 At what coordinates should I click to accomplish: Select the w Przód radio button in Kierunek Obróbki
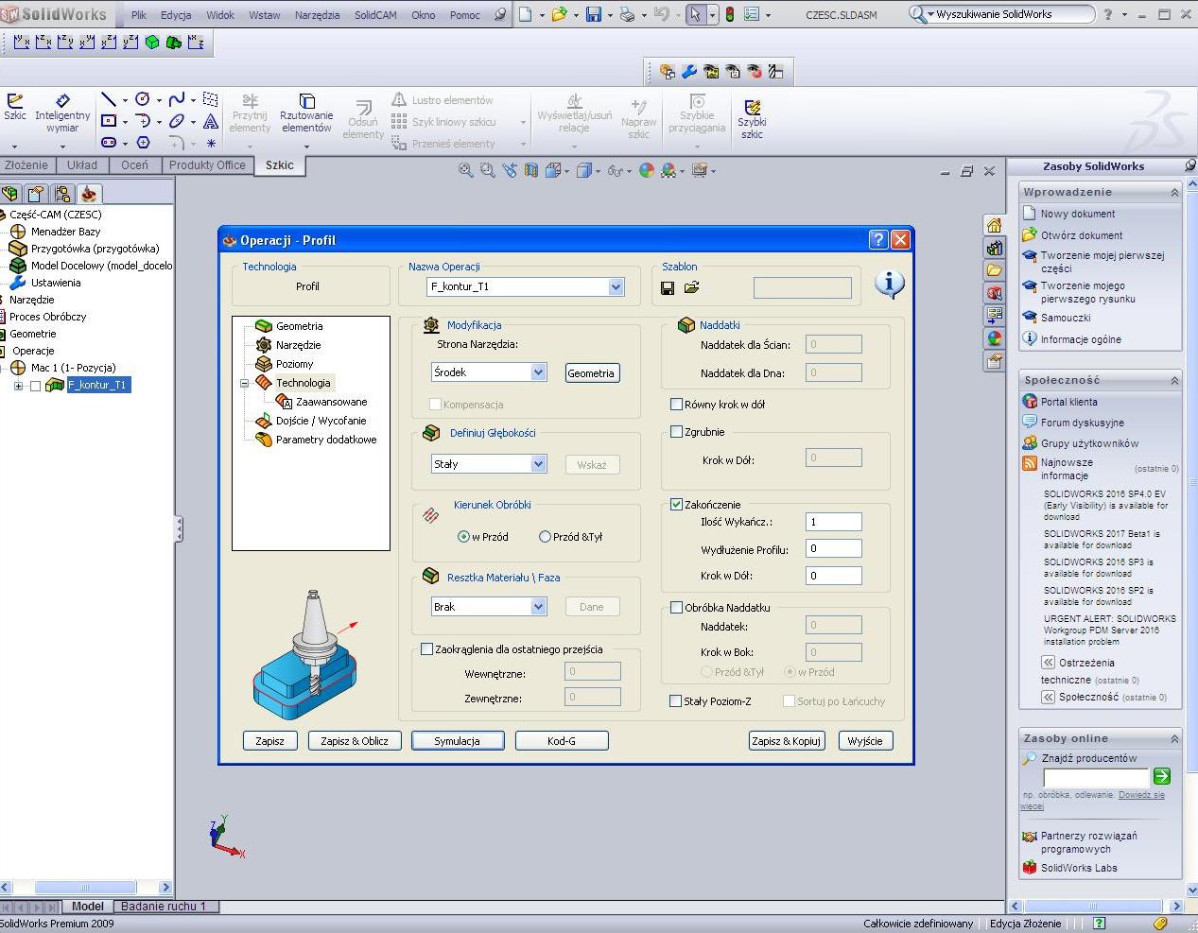point(463,537)
